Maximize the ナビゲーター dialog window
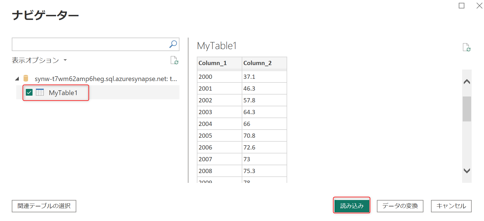This screenshot has height=221, width=484. click(x=461, y=6)
